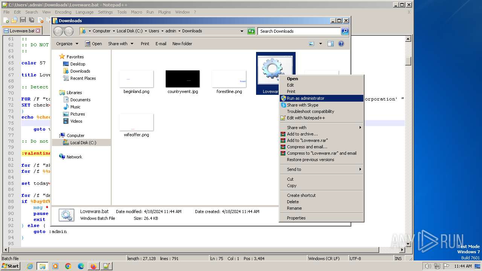Launch Microsoft Edge from taskbar

pyautogui.click(x=81, y=266)
